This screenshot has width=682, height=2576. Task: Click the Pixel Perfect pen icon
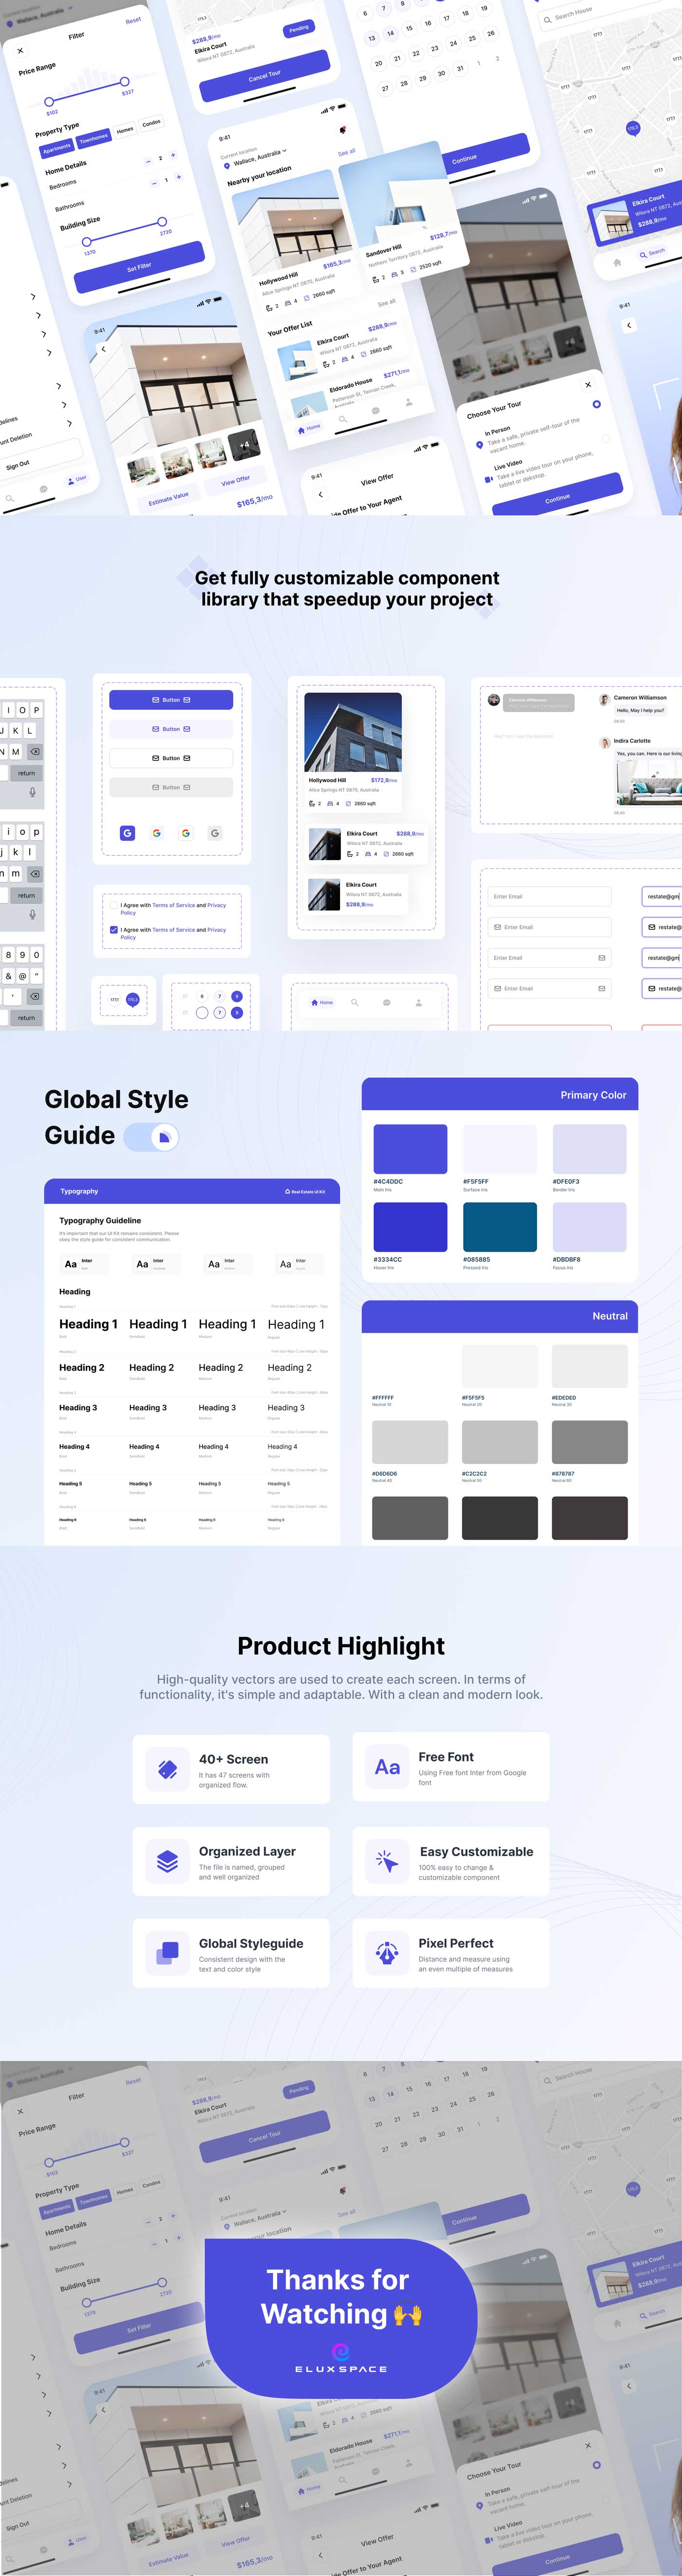click(x=387, y=1952)
